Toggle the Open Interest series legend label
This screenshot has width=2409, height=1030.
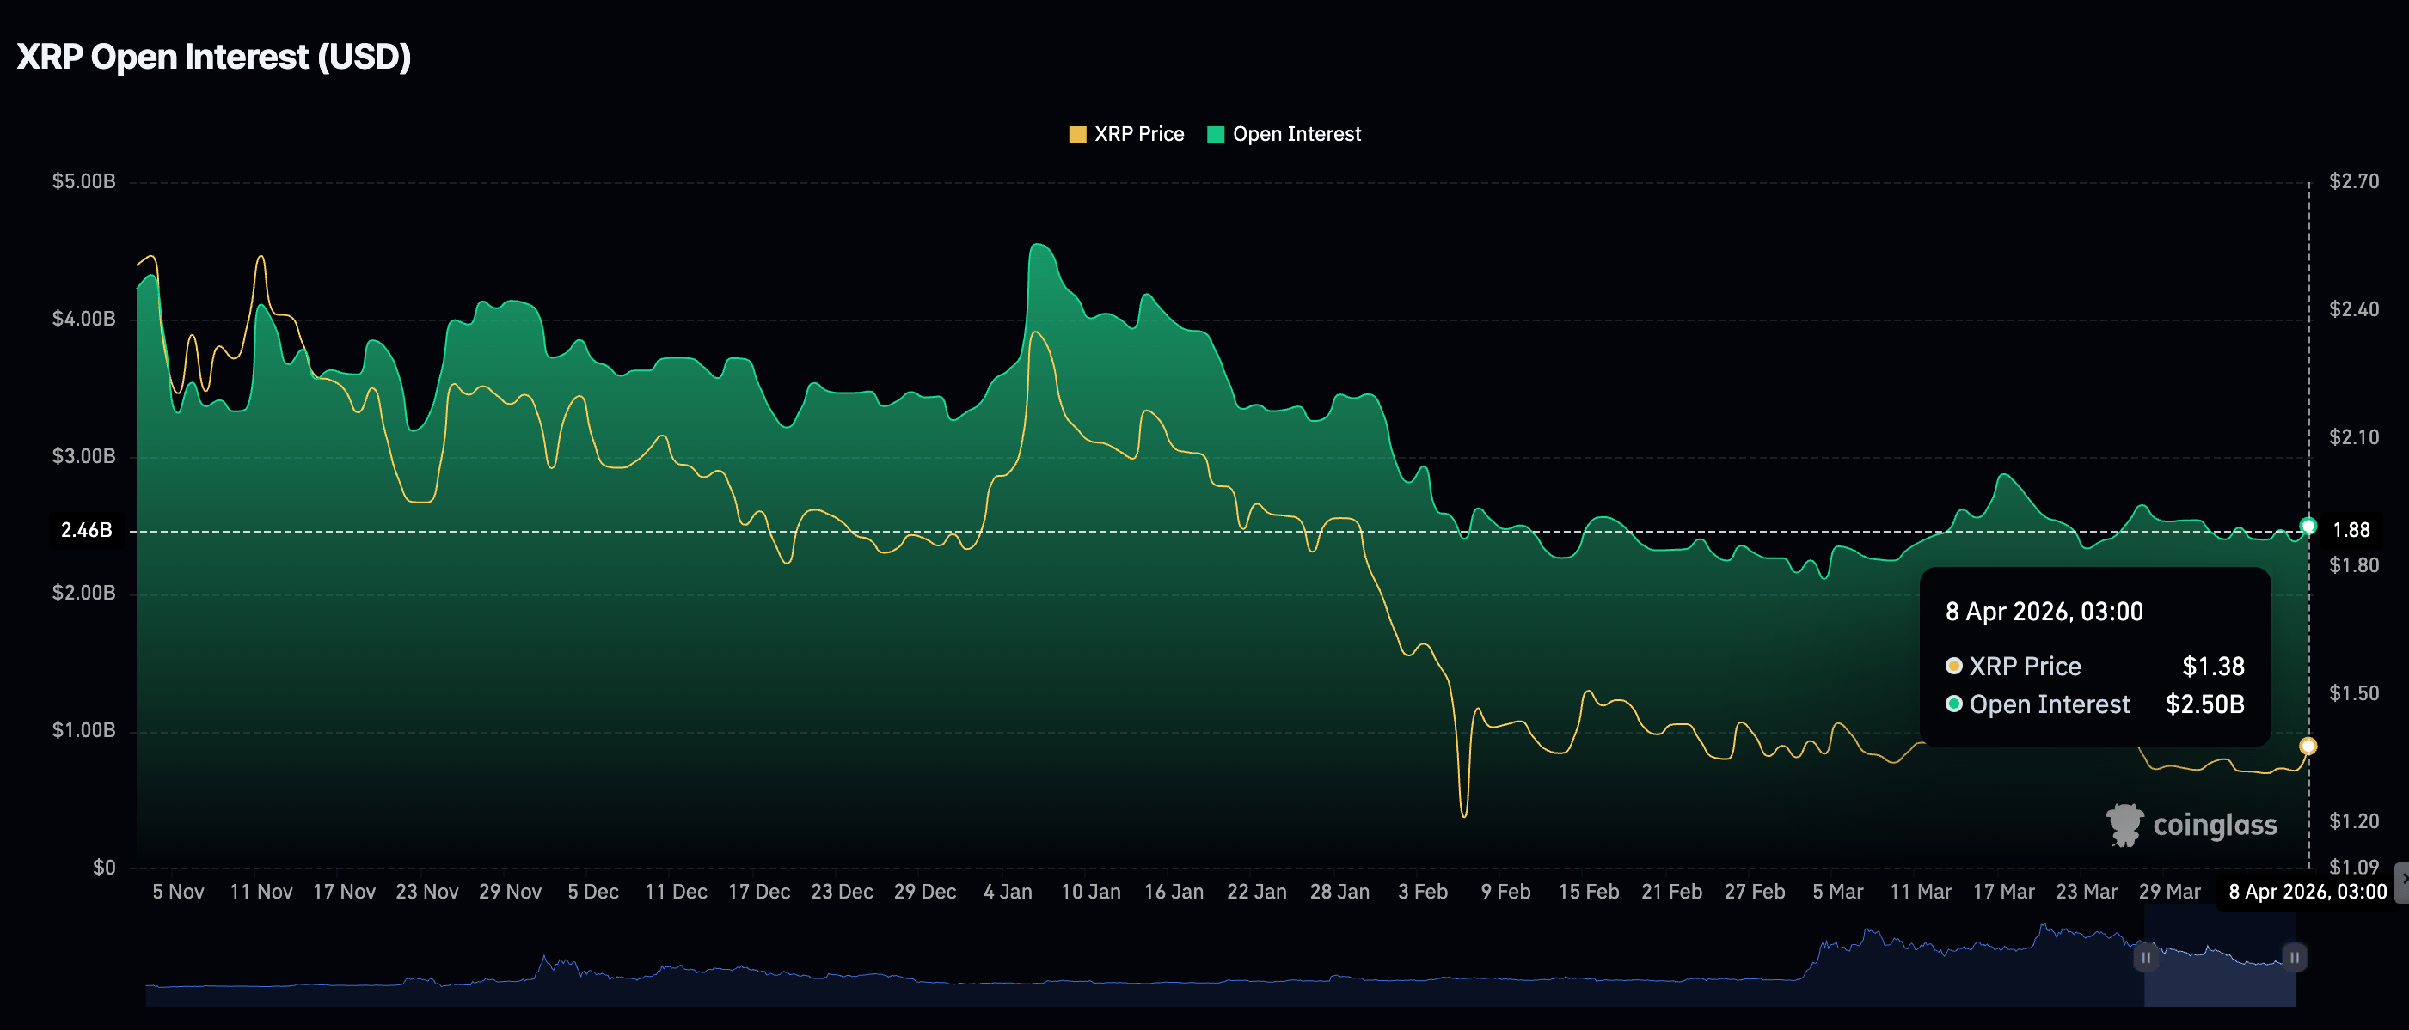(x=1296, y=135)
